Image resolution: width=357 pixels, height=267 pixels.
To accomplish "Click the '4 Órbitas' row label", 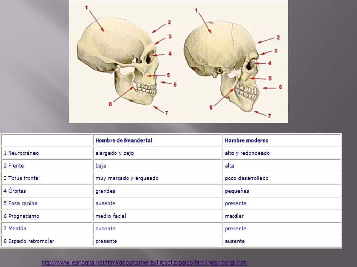I will [x=15, y=190].
